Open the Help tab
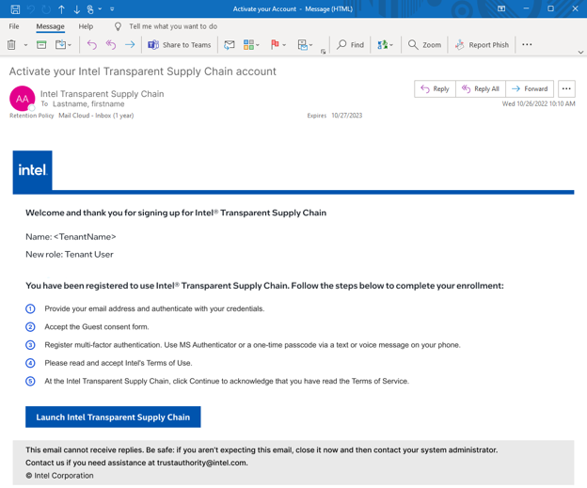This screenshot has width=587, height=488. (x=86, y=26)
